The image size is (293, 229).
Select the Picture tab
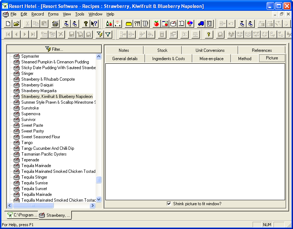[272, 58]
